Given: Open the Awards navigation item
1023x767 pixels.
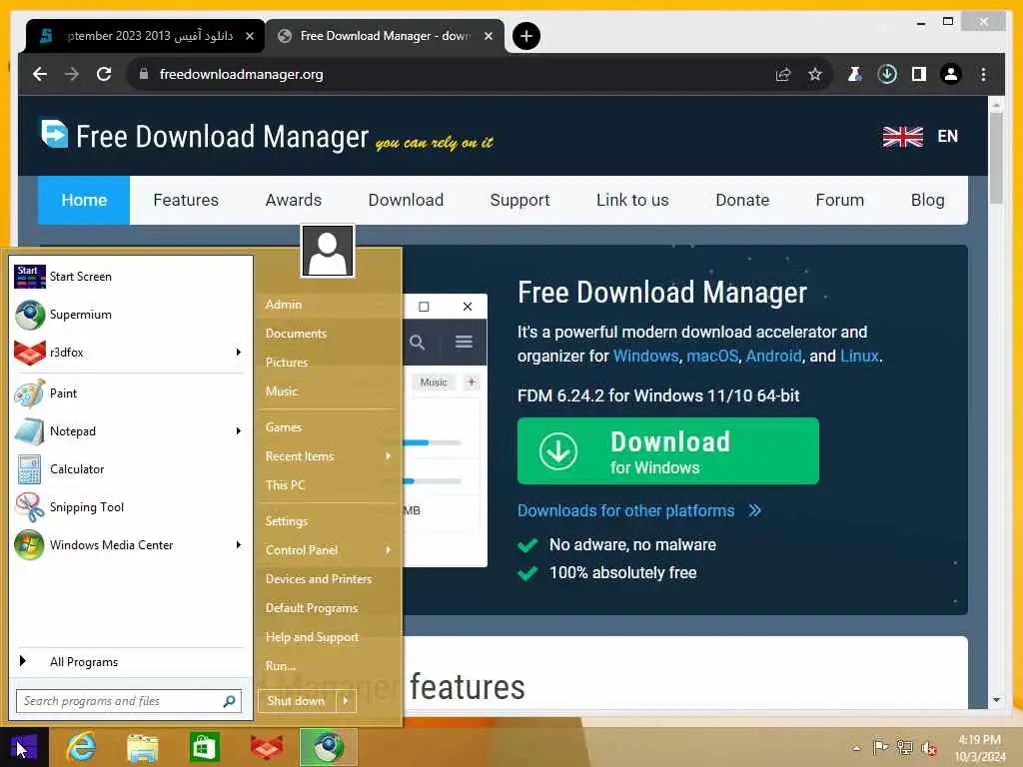Looking at the screenshot, I should pyautogui.click(x=294, y=200).
